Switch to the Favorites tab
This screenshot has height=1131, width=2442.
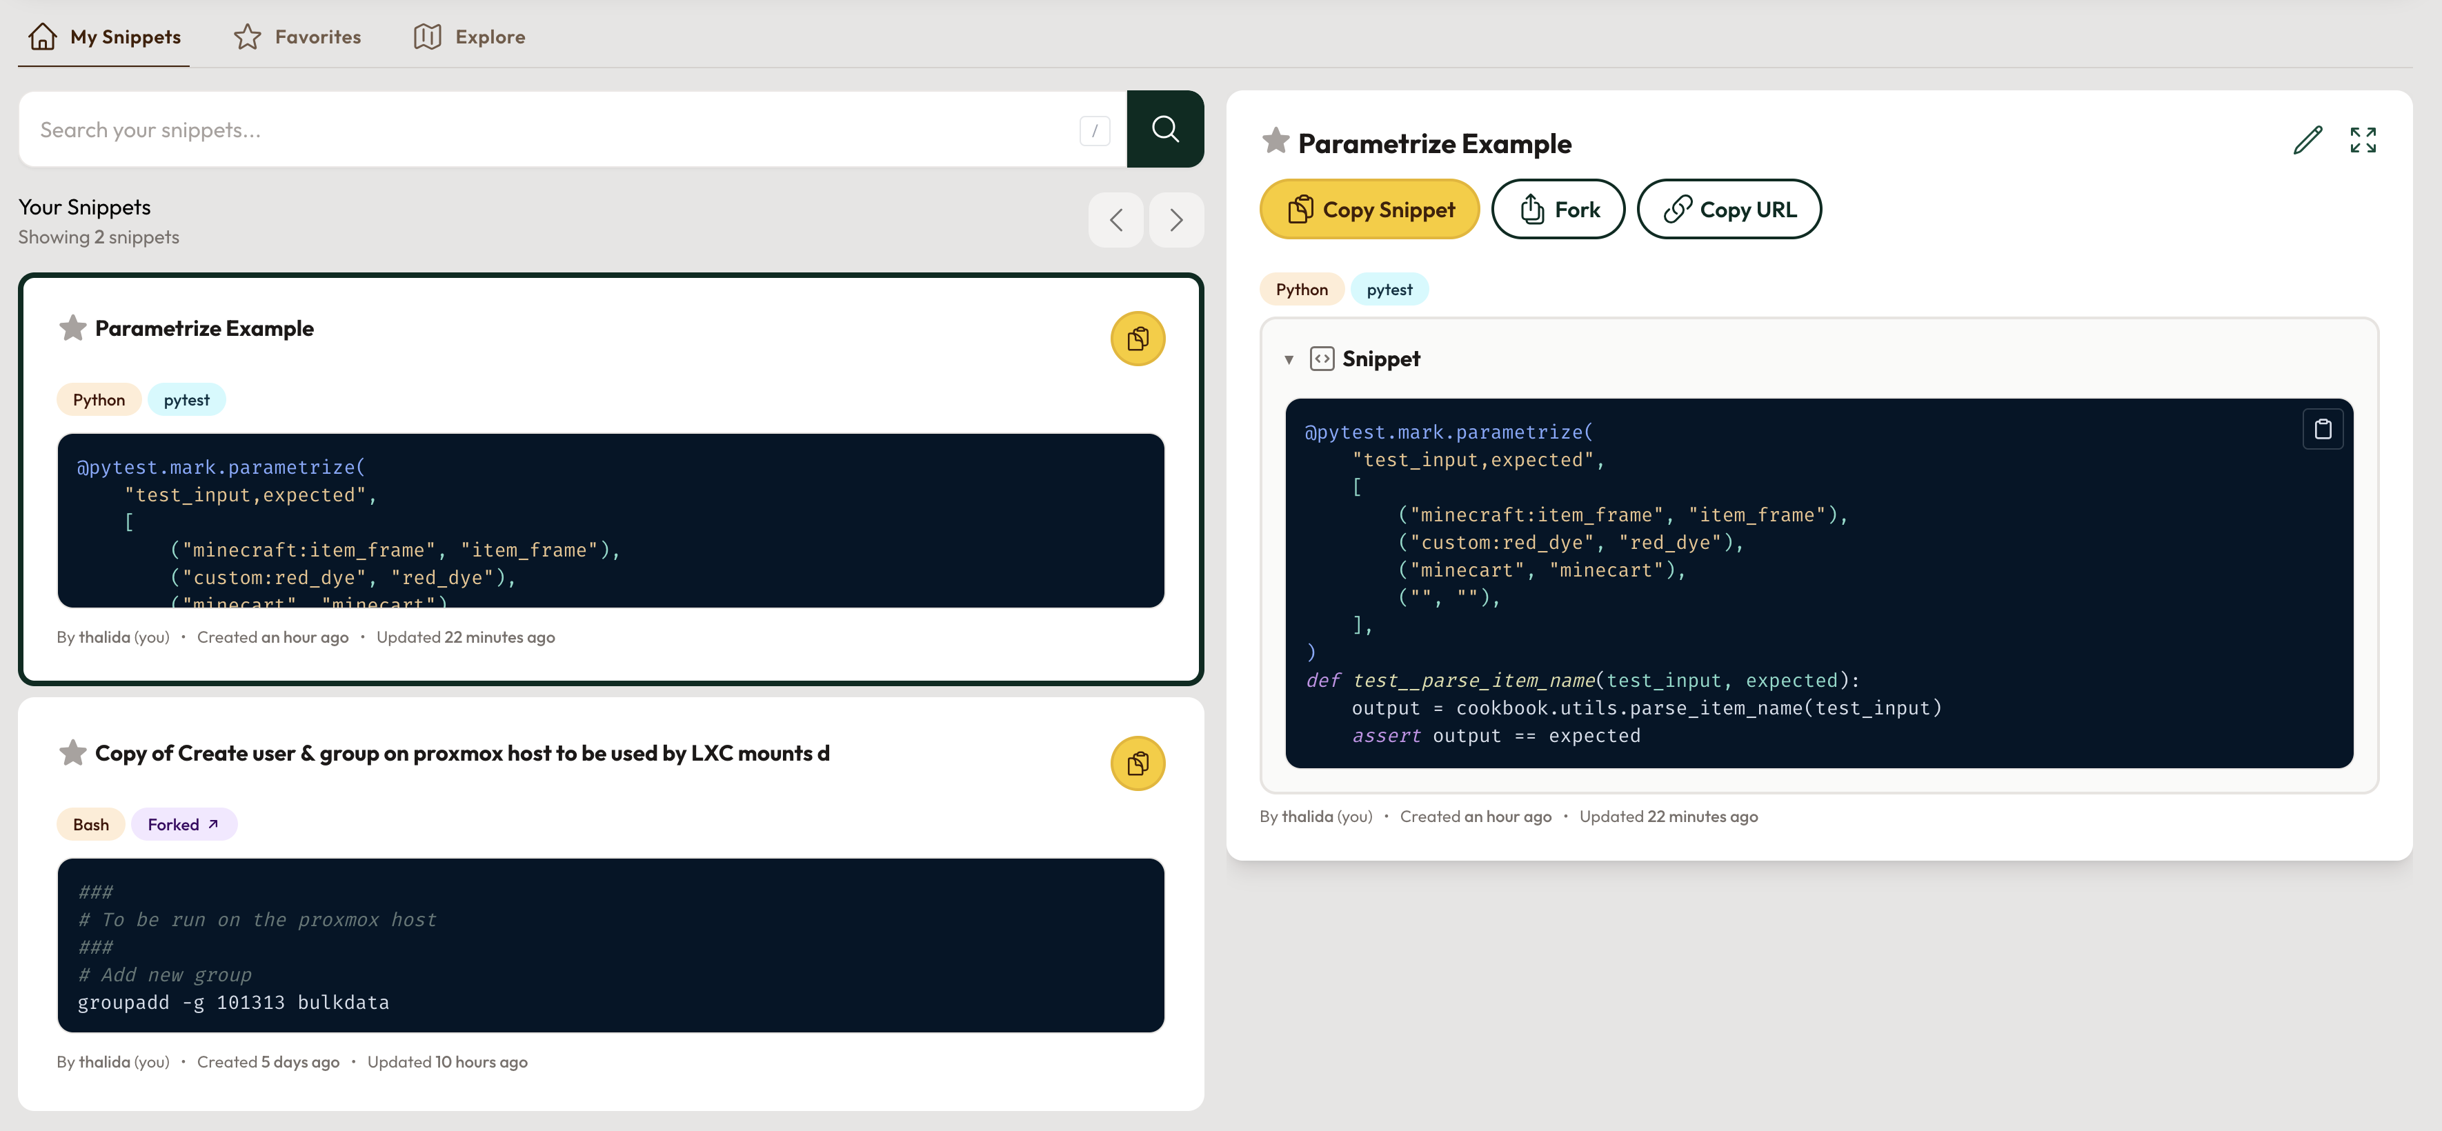pos(298,37)
